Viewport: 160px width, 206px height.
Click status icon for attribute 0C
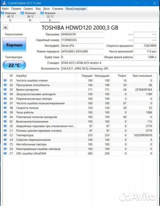point(5,121)
